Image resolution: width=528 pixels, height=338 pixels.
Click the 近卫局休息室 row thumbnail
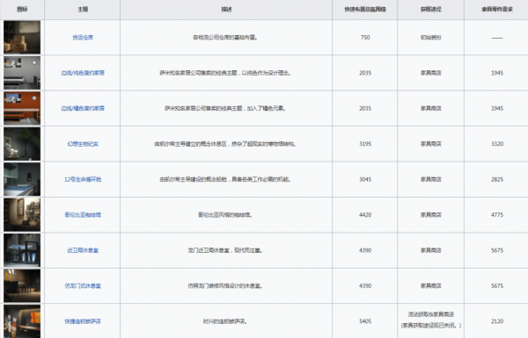point(22,250)
